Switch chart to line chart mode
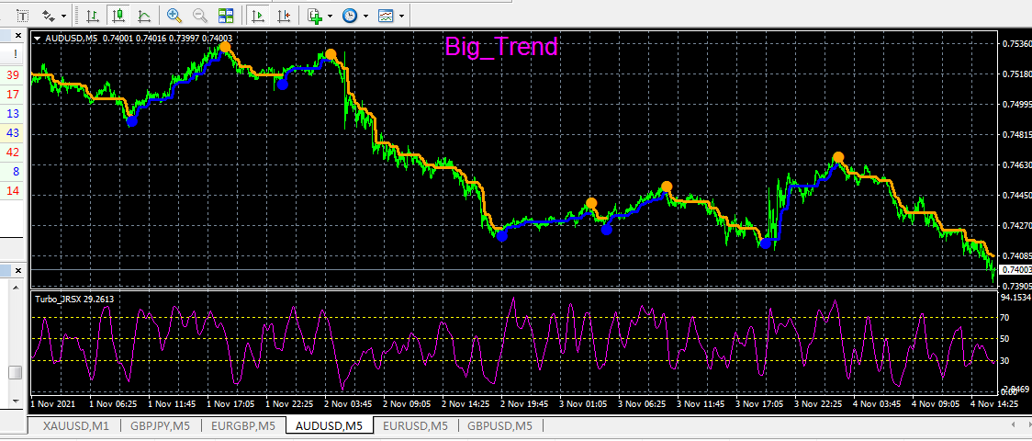 [x=144, y=15]
